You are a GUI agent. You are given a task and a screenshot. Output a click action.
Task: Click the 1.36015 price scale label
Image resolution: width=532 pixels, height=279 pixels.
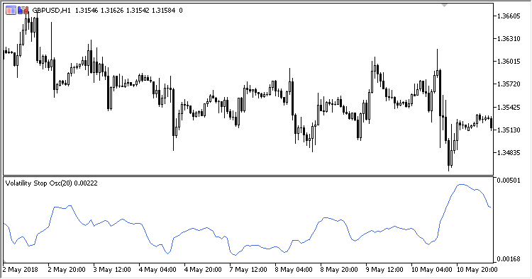click(x=509, y=62)
